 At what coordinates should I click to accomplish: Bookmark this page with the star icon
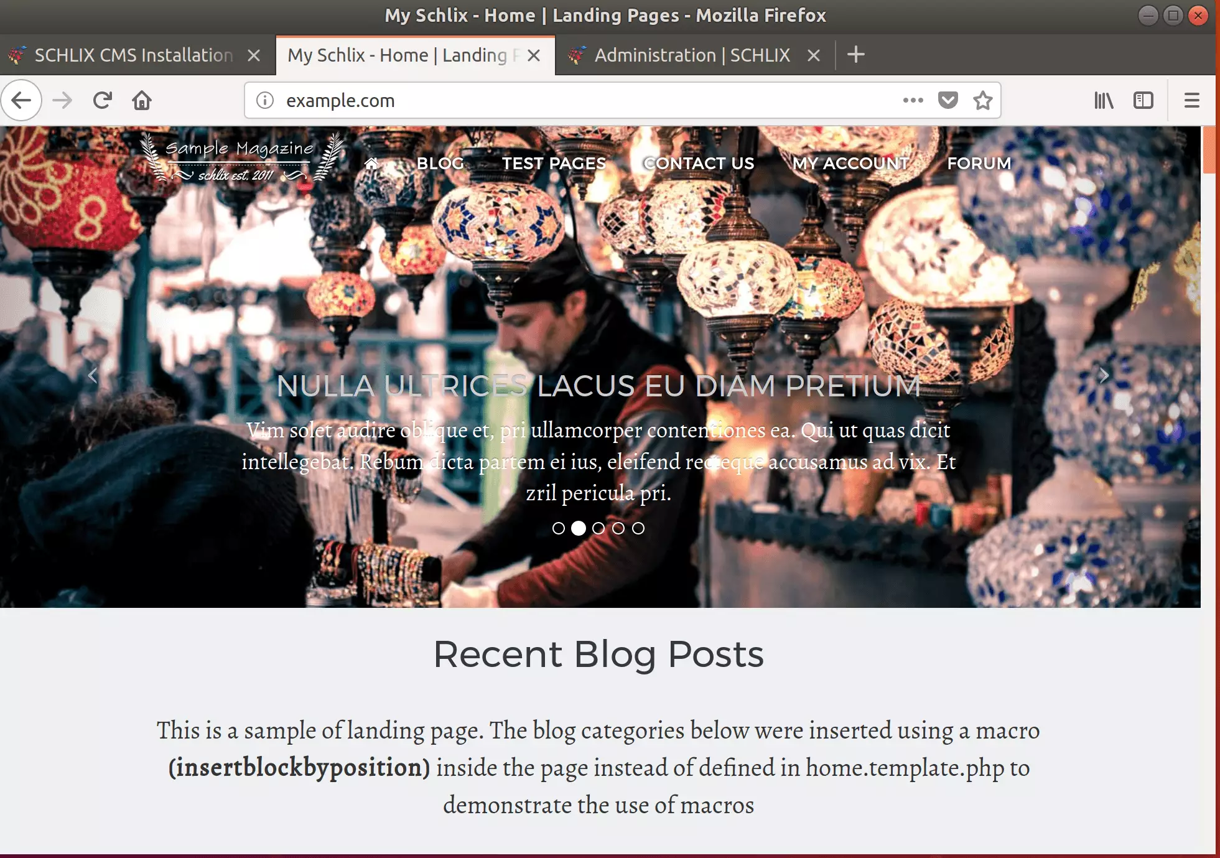983,100
